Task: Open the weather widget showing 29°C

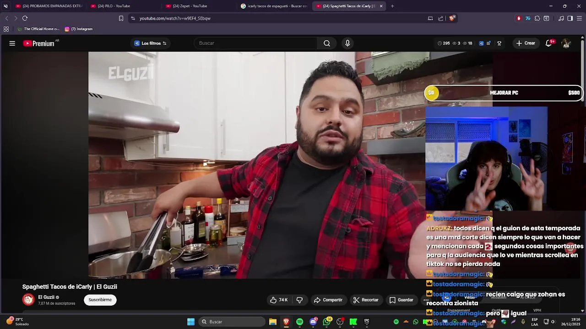Action: [17, 322]
